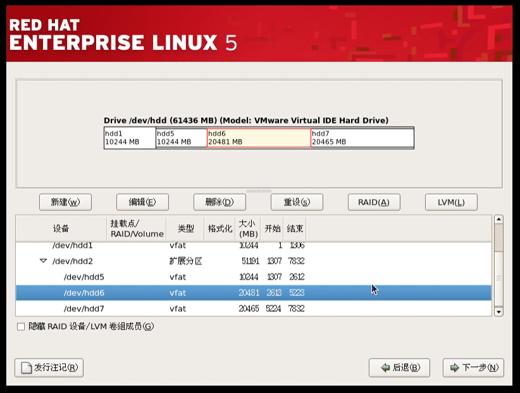Click size value 51191 in hdd2 row
The width and height of the screenshot is (520, 393).
pos(251,261)
